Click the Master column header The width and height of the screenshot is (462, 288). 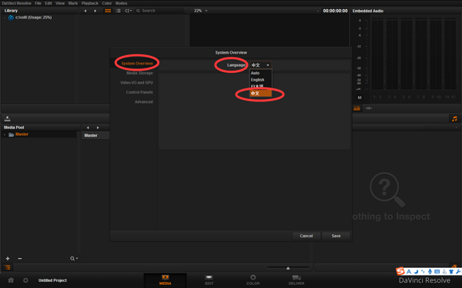click(91, 135)
